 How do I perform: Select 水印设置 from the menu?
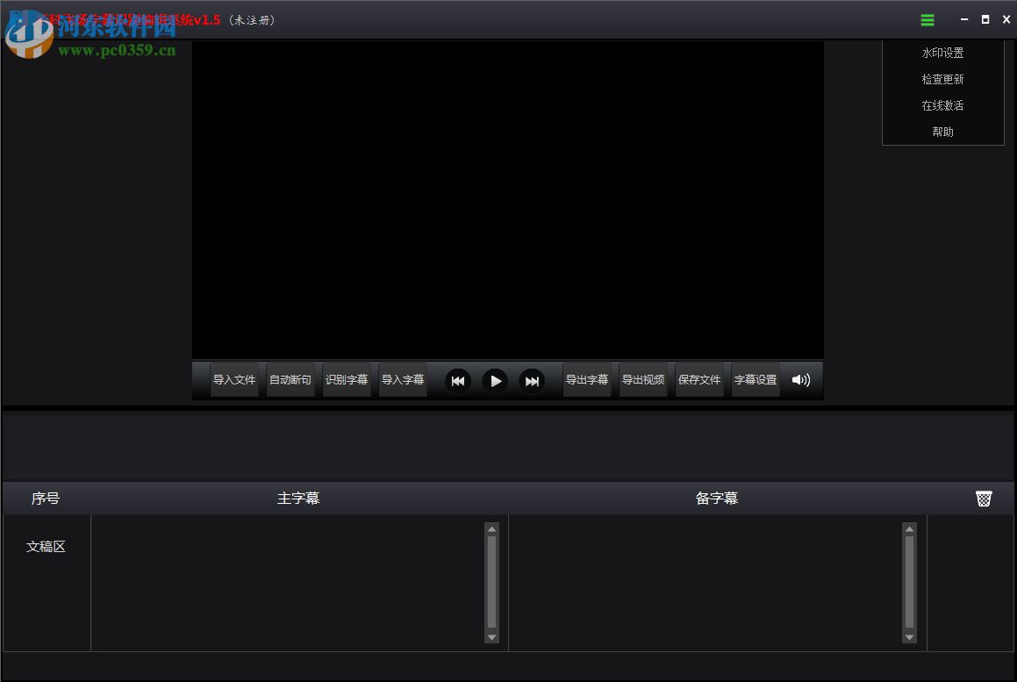(942, 54)
